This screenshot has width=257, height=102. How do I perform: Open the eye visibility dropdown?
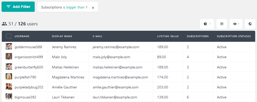coord(236,24)
